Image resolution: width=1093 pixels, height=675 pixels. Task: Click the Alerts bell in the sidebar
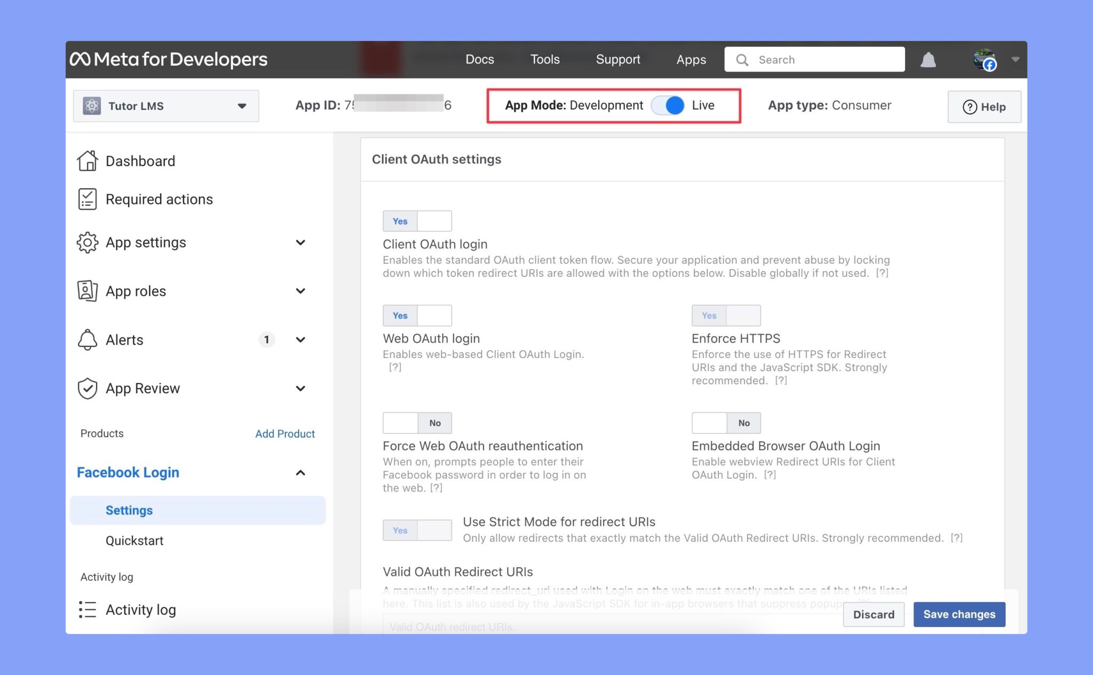(x=87, y=339)
